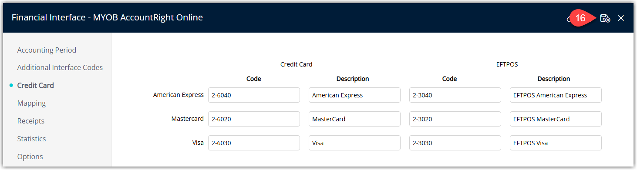
Task: Edit the EFTPOS MasterCard description field
Action: 556,119
